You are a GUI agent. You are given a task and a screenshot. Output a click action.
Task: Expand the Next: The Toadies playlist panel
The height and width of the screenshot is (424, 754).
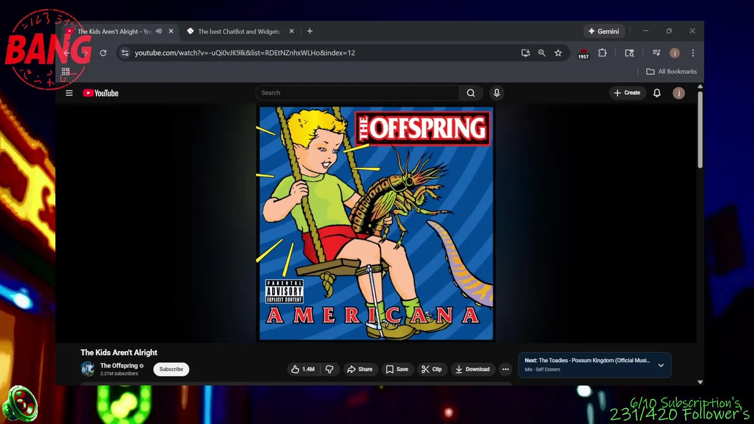tap(661, 365)
